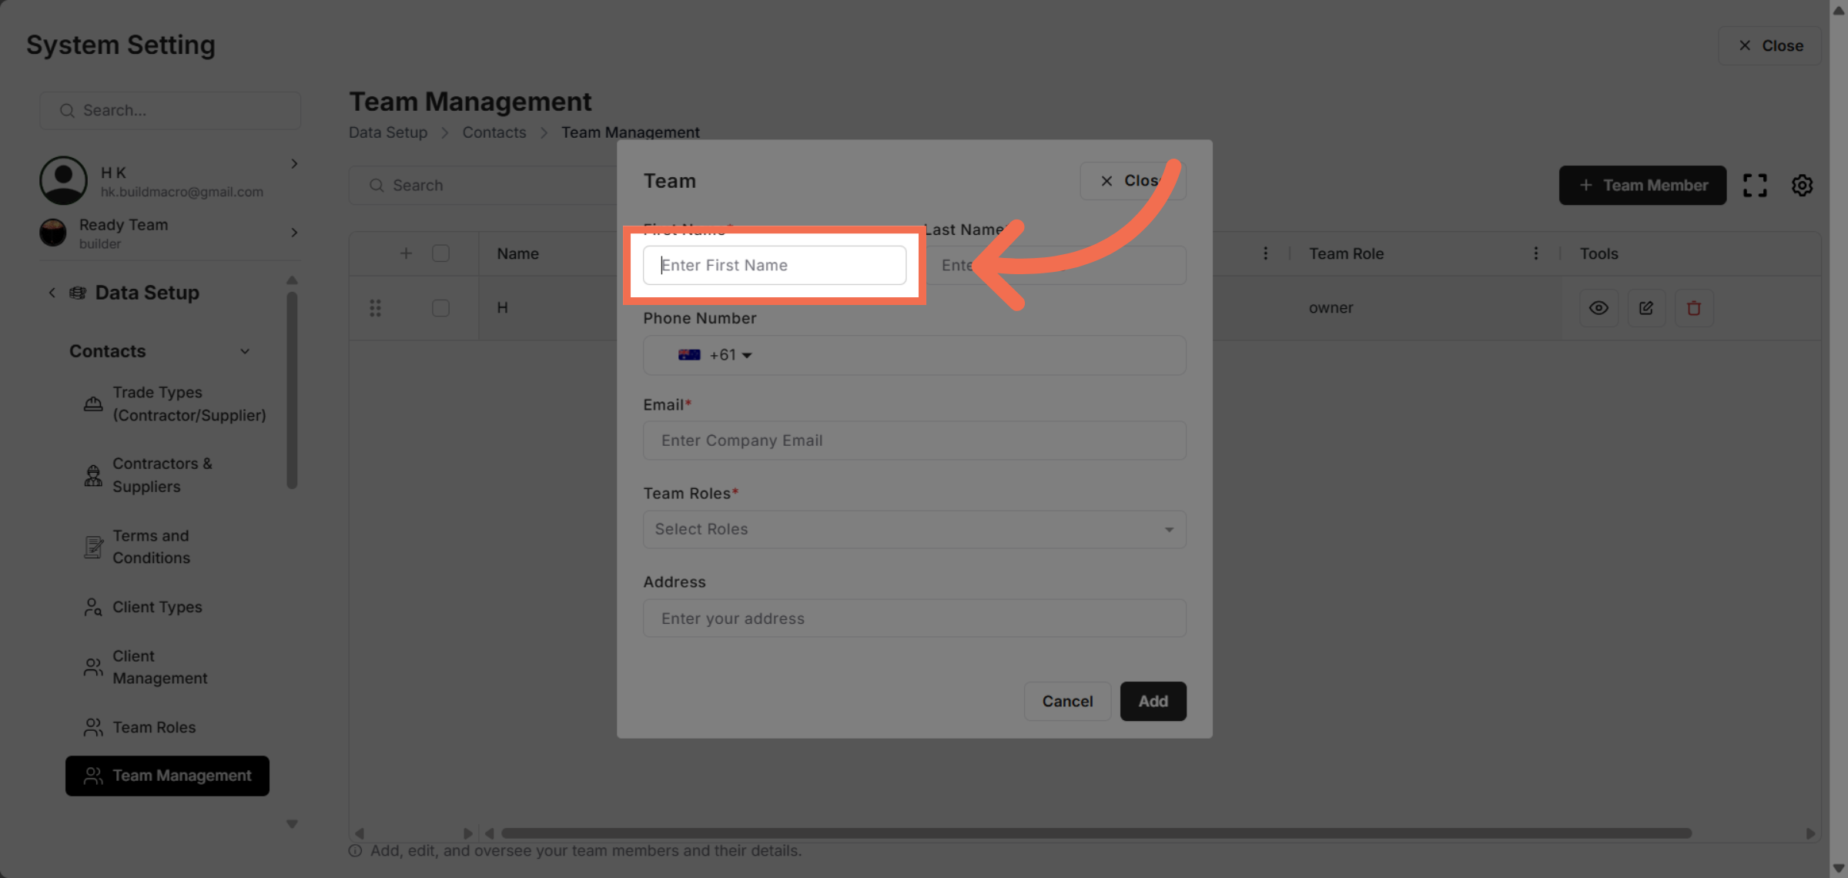Open the table settings gear icon
This screenshot has height=878, width=1848.
point(1802,186)
